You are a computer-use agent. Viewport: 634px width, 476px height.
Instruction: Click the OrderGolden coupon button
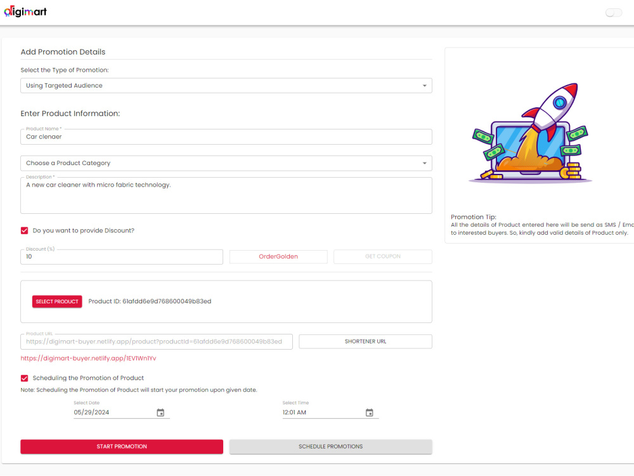(278, 256)
